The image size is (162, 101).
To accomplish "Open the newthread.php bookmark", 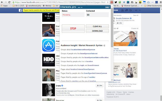I will [x=33, y=6].
